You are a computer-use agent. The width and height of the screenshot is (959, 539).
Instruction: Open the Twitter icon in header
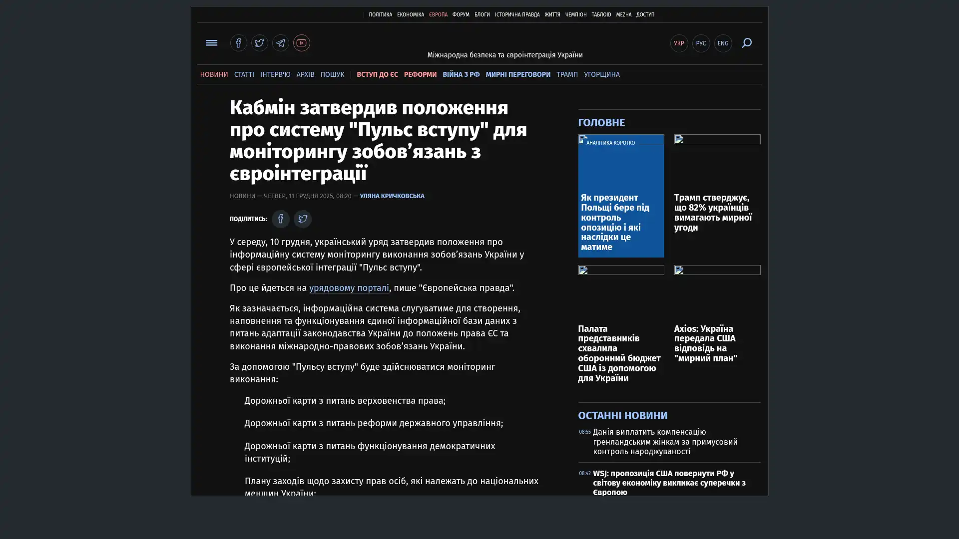259,43
